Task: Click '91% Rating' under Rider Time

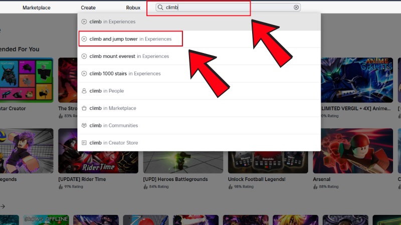Action: pyautogui.click(x=74, y=186)
